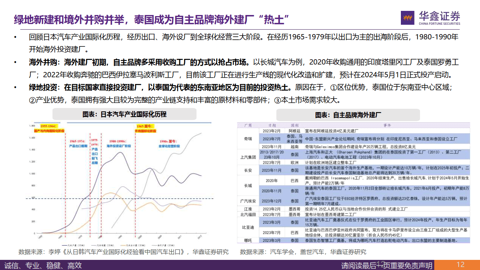Image resolution: width=480 pixels, height=270 pixels.
Task: Select the 上汽集团 manufacturer cell
Action: (248, 157)
